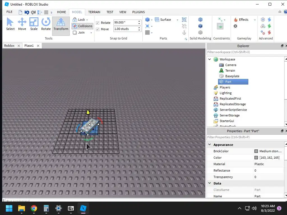Image resolution: width=287 pixels, height=215 pixels.
Task: Open the Part insert dropdown arrow
Action: pyautogui.click(x=152, y=20)
